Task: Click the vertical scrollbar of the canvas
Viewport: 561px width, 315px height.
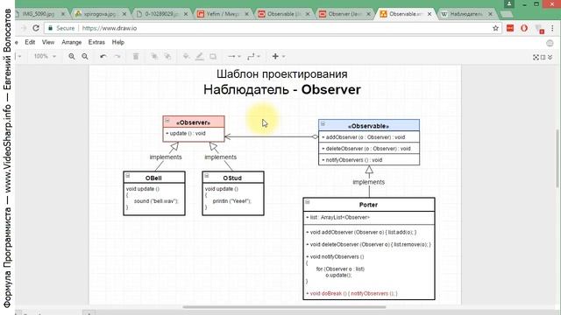Action: pos(557,158)
